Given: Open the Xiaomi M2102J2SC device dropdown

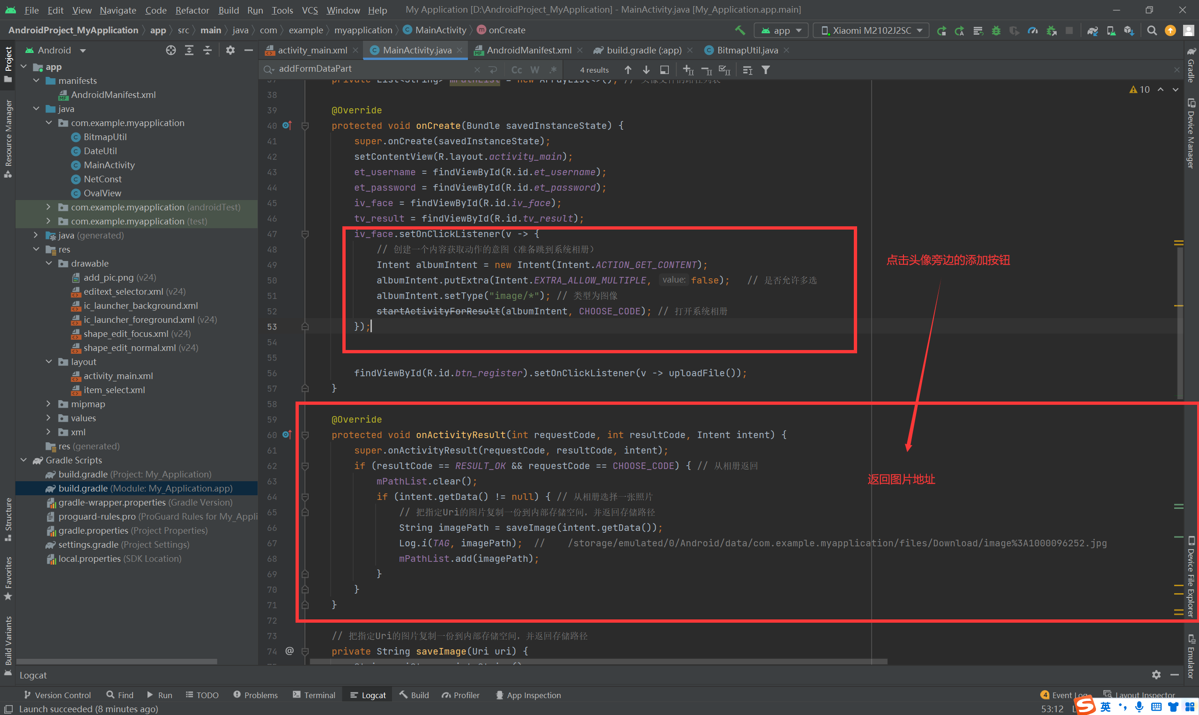Looking at the screenshot, I should pos(871,30).
